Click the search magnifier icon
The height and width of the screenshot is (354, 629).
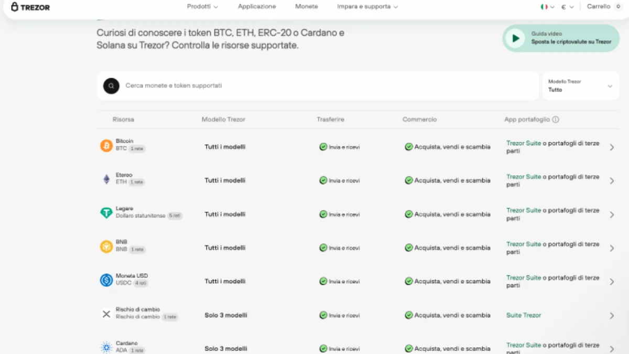[112, 85]
